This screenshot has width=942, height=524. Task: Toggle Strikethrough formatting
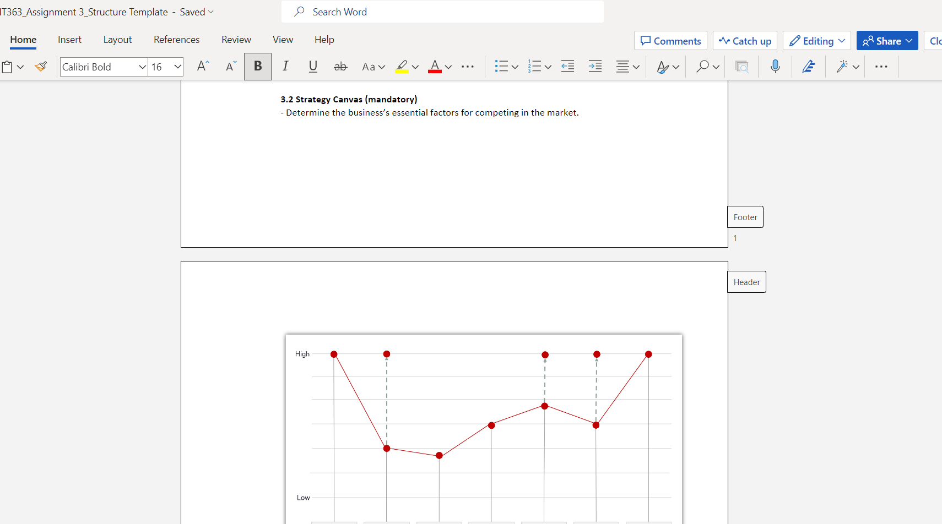point(340,67)
